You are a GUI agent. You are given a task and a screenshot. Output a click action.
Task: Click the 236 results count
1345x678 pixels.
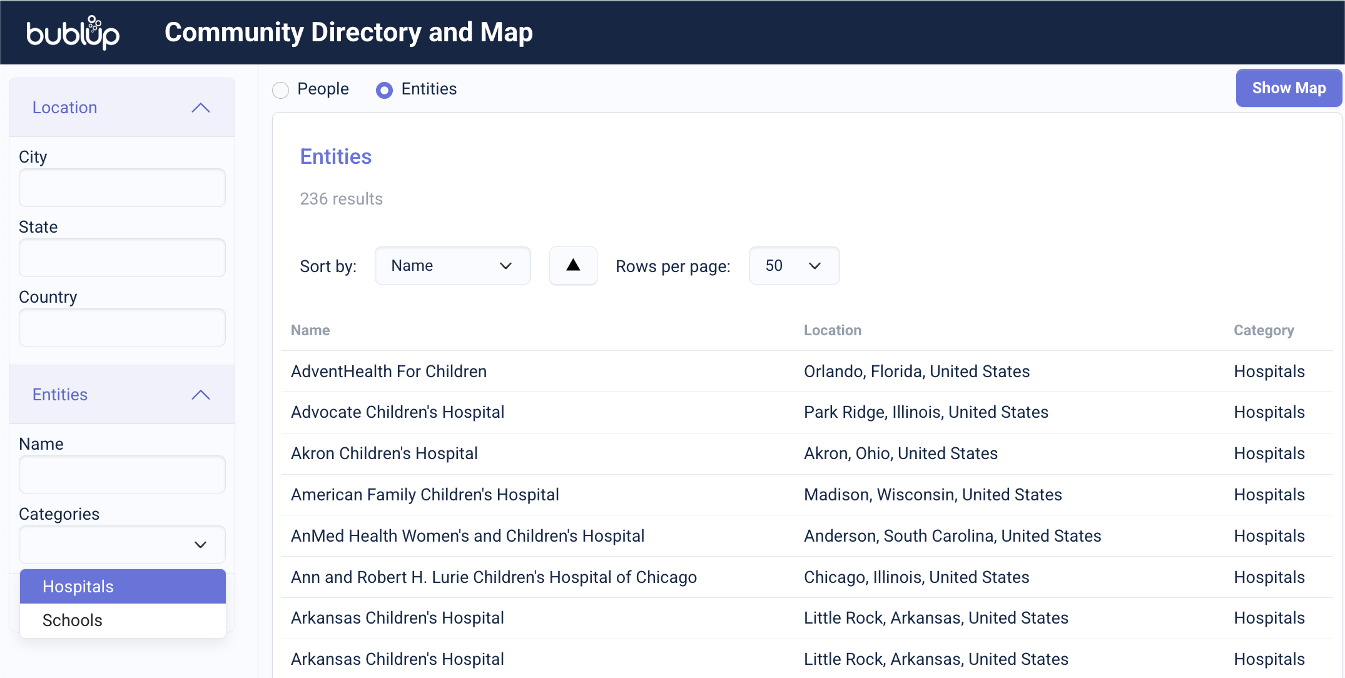342,199
